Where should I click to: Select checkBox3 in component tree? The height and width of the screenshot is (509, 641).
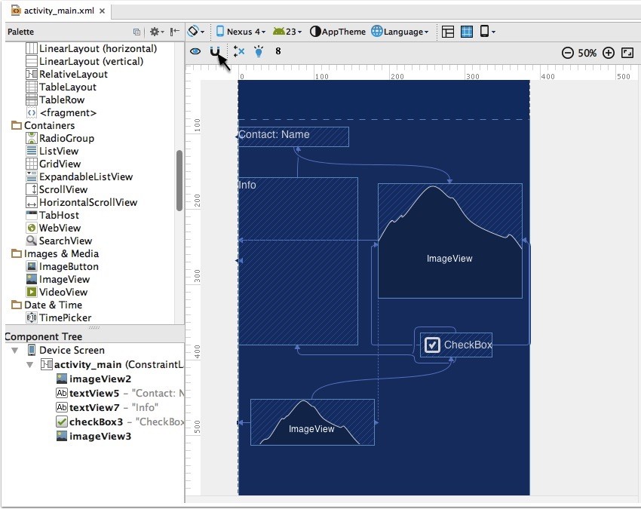[120, 422]
